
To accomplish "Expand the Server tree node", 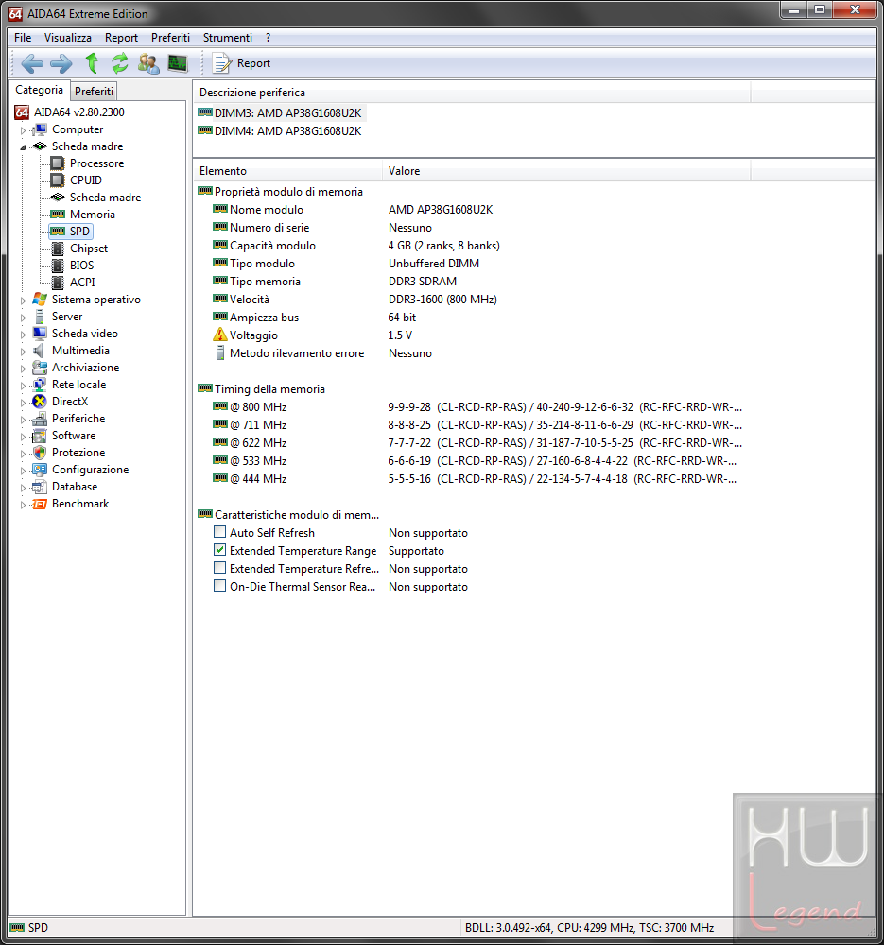I will (x=23, y=317).
